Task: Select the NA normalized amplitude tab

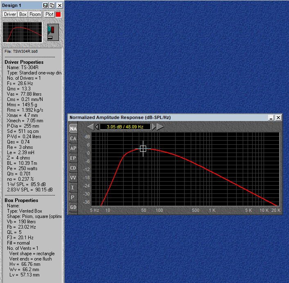Action: pyautogui.click(x=73, y=128)
